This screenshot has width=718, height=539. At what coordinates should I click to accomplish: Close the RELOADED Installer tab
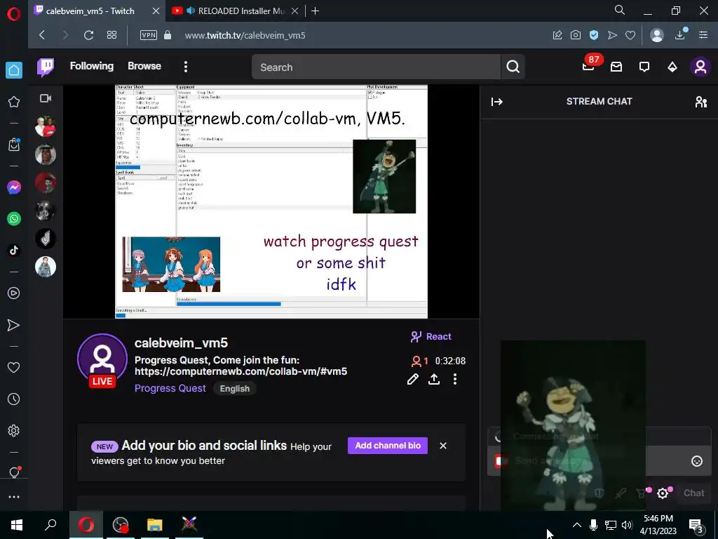coord(295,11)
